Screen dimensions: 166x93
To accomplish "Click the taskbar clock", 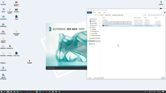I will (x=159, y=92).
